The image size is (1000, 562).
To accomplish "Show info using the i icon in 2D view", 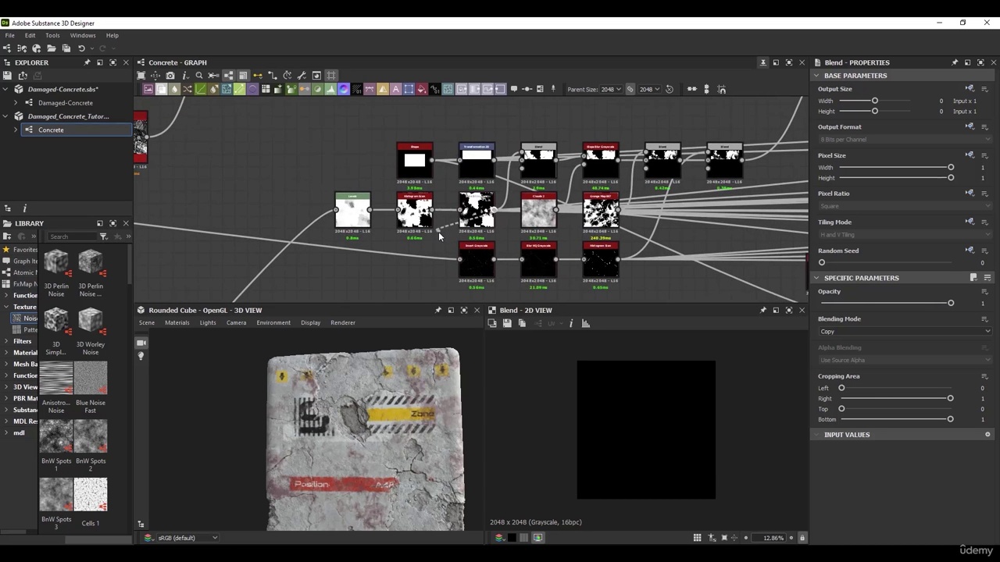I will tap(570, 323).
